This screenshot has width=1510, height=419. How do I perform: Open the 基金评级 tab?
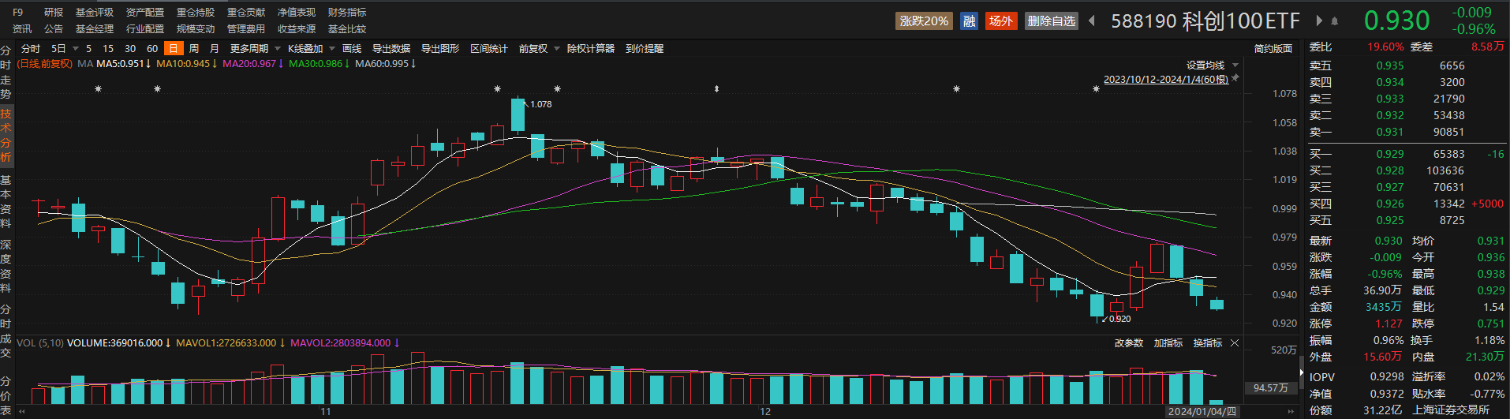pyautogui.click(x=95, y=13)
